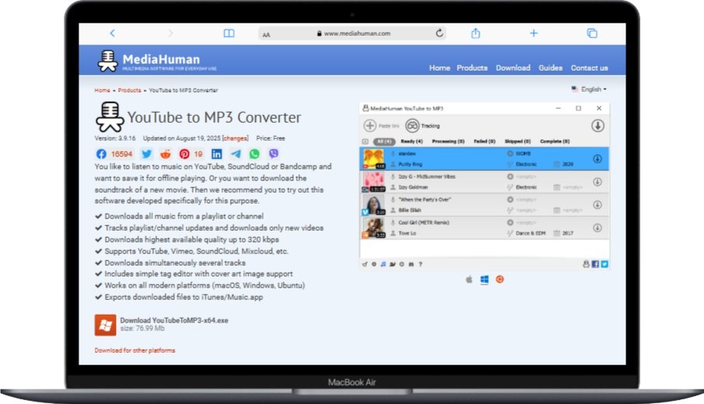Click the Products breadcrumb link
The height and width of the screenshot is (404, 704).
click(129, 90)
